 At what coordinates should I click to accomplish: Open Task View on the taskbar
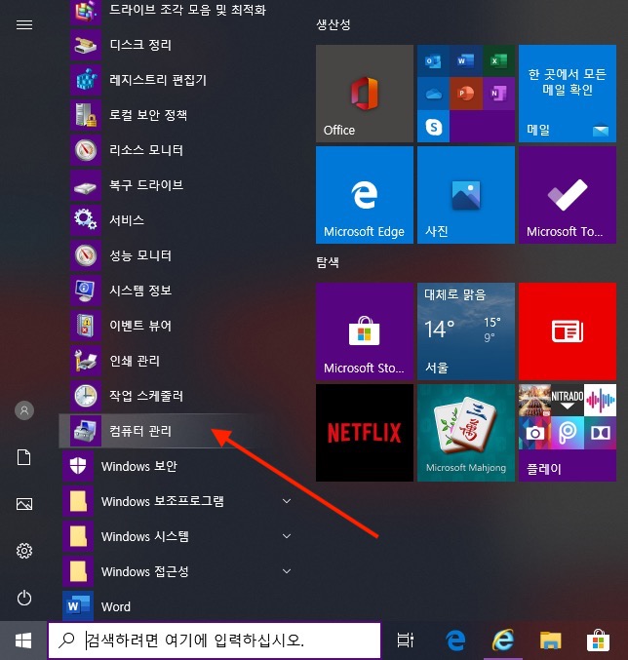point(406,641)
